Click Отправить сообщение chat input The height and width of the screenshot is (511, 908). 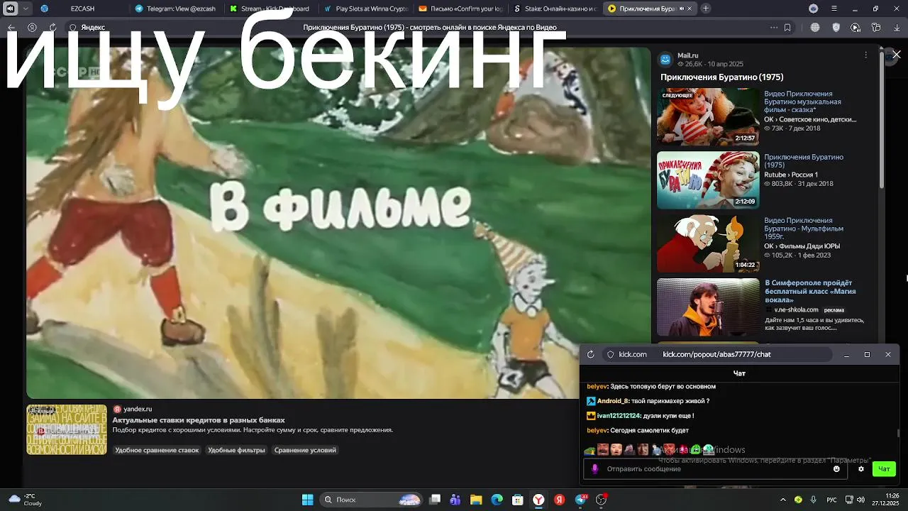coord(715,469)
